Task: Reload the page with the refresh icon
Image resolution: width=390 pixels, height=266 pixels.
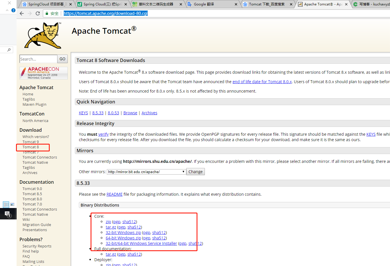Action: (x=38, y=13)
